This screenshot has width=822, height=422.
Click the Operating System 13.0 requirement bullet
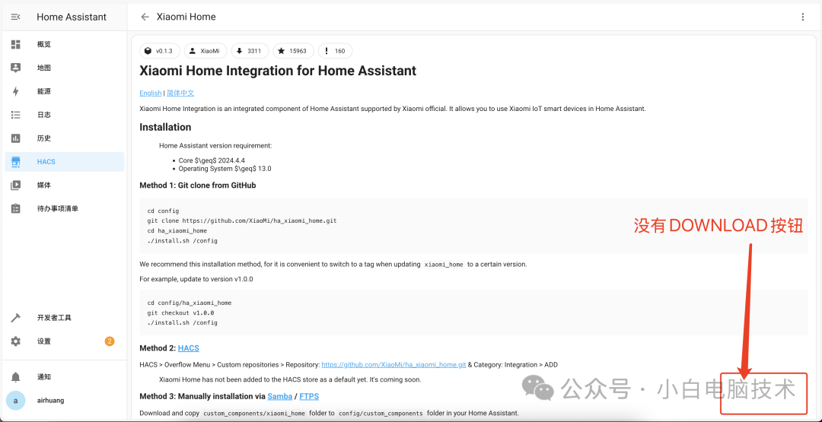click(x=225, y=169)
